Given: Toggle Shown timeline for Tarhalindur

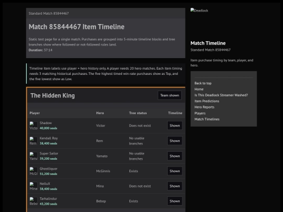Looking at the screenshot, I should pyautogui.click(x=175, y=201).
